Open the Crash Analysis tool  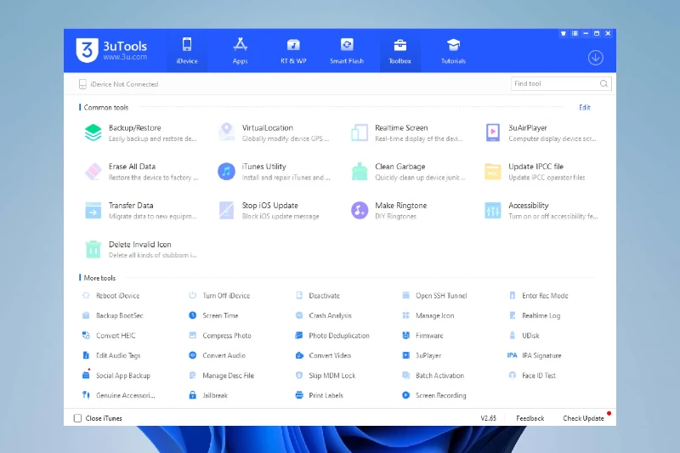pos(324,315)
